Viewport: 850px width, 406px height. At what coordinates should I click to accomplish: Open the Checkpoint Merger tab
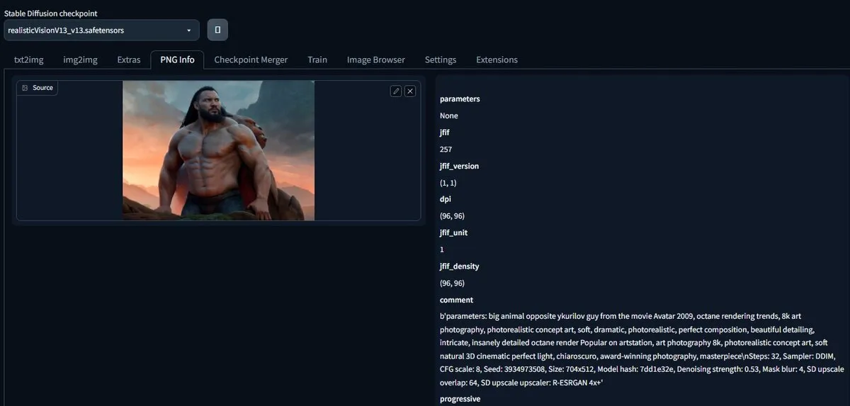click(251, 60)
